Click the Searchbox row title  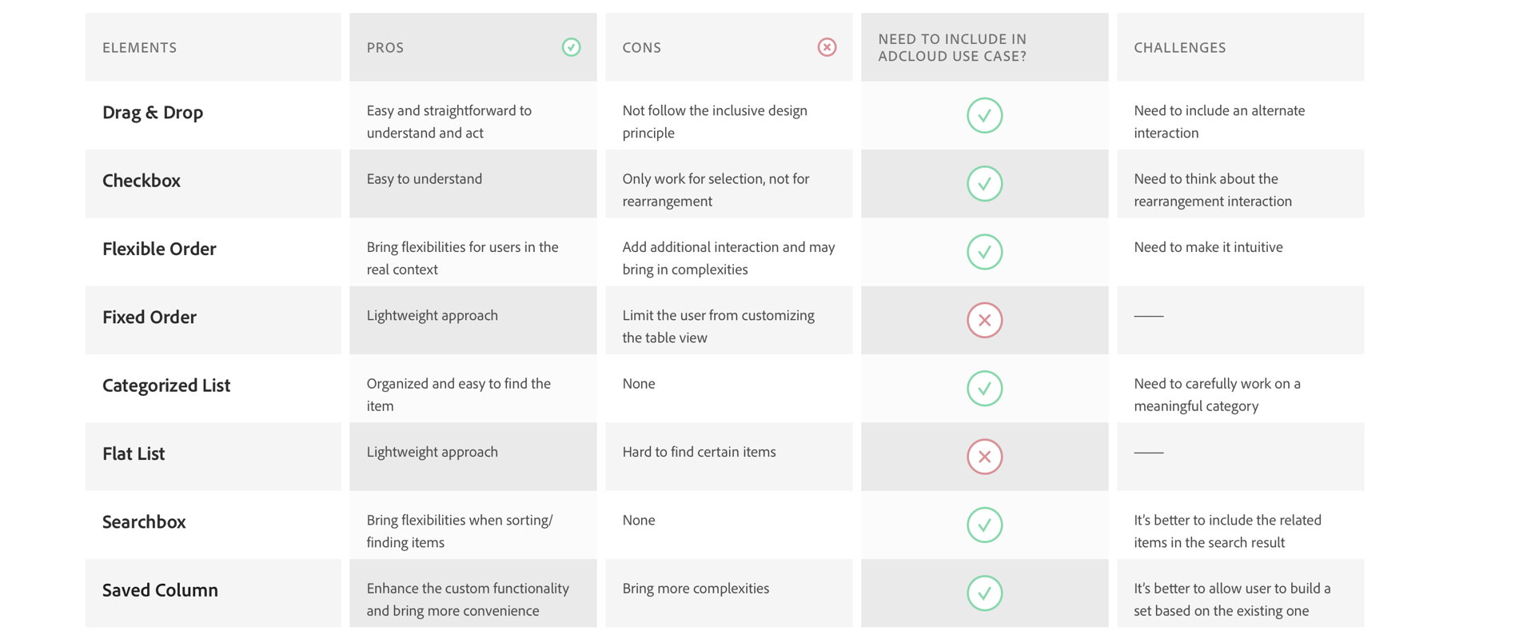click(x=144, y=521)
